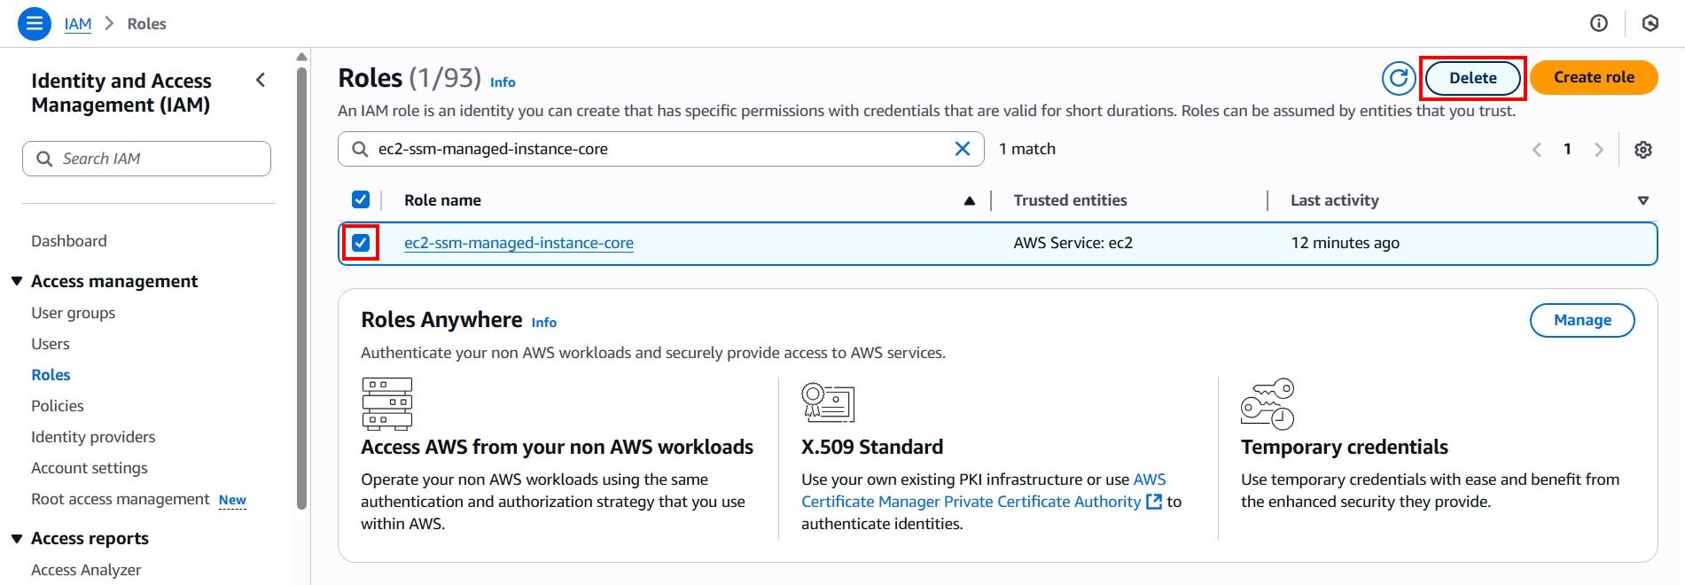This screenshot has width=1685, height=585.
Task: Click the temporary credentials key icon
Action: point(1268,403)
